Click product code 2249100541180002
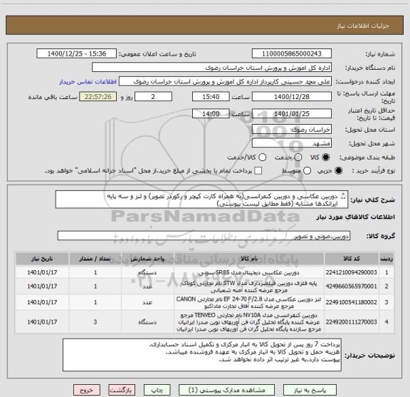The image size is (410, 397). point(352,302)
